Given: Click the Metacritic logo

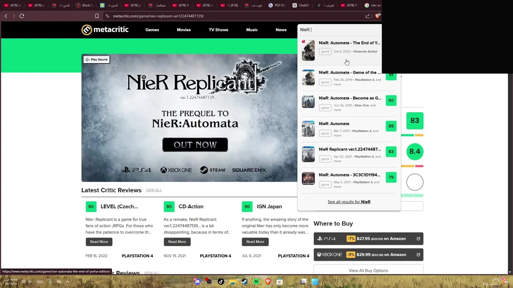Looking at the screenshot, I should point(105,30).
